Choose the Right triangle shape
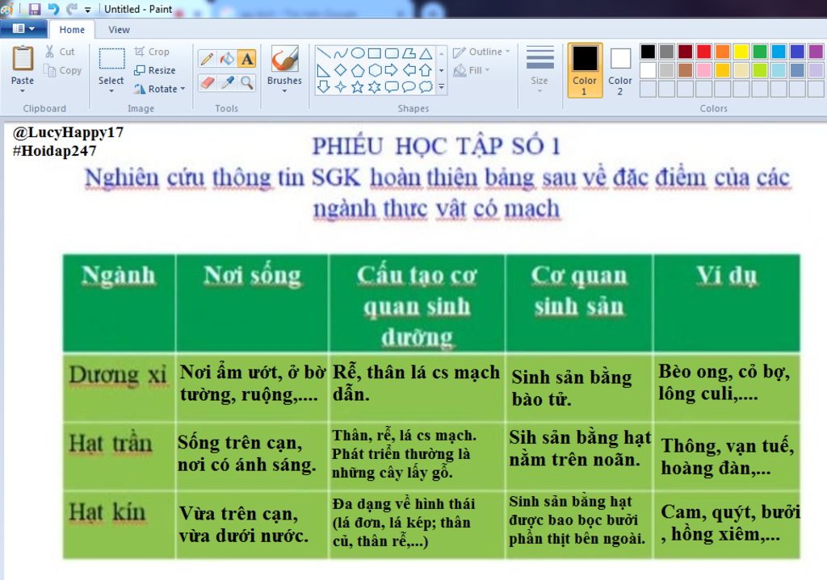This screenshot has height=580, width=827. pos(323,70)
